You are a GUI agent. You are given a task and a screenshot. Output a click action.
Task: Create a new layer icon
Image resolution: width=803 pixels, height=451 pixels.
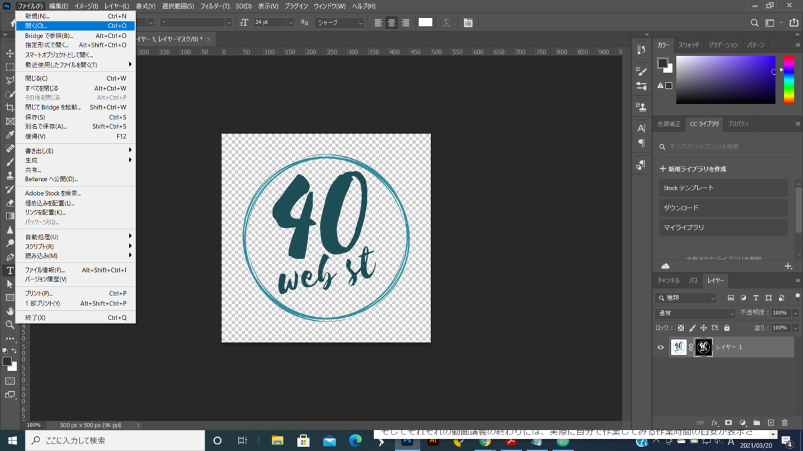[771, 423]
